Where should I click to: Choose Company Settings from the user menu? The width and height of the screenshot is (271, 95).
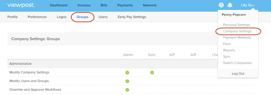pyautogui.click(x=237, y=31)
